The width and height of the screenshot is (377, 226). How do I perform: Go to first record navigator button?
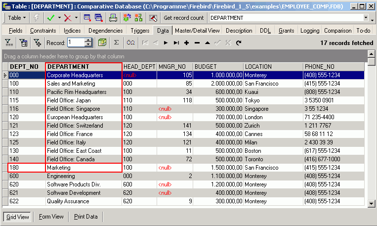coord(145,43)
